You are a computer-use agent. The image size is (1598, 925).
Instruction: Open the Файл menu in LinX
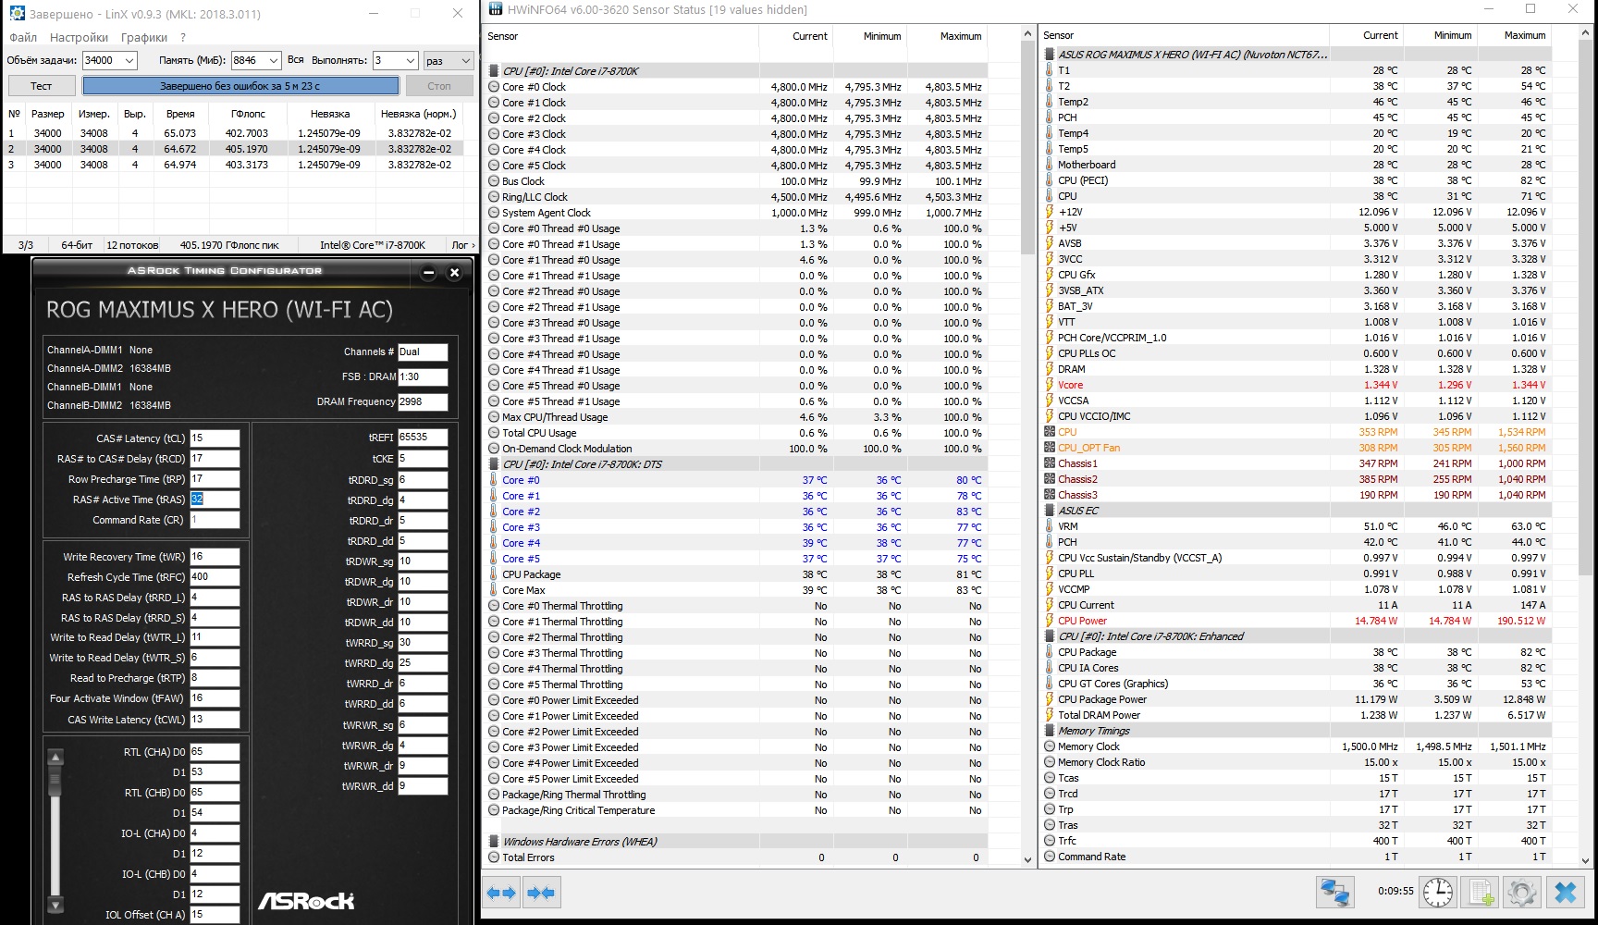tap(23, 38)
